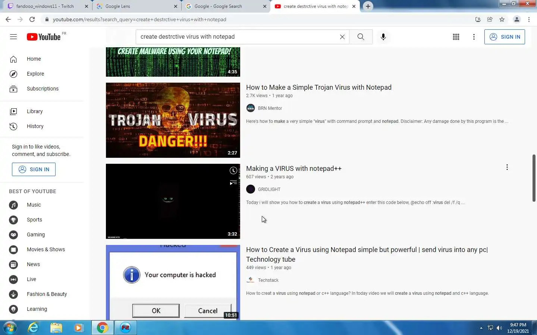Open File Explorer from taskbar
The height and width of the screenshot is (335, 537).
pos(56,328)
